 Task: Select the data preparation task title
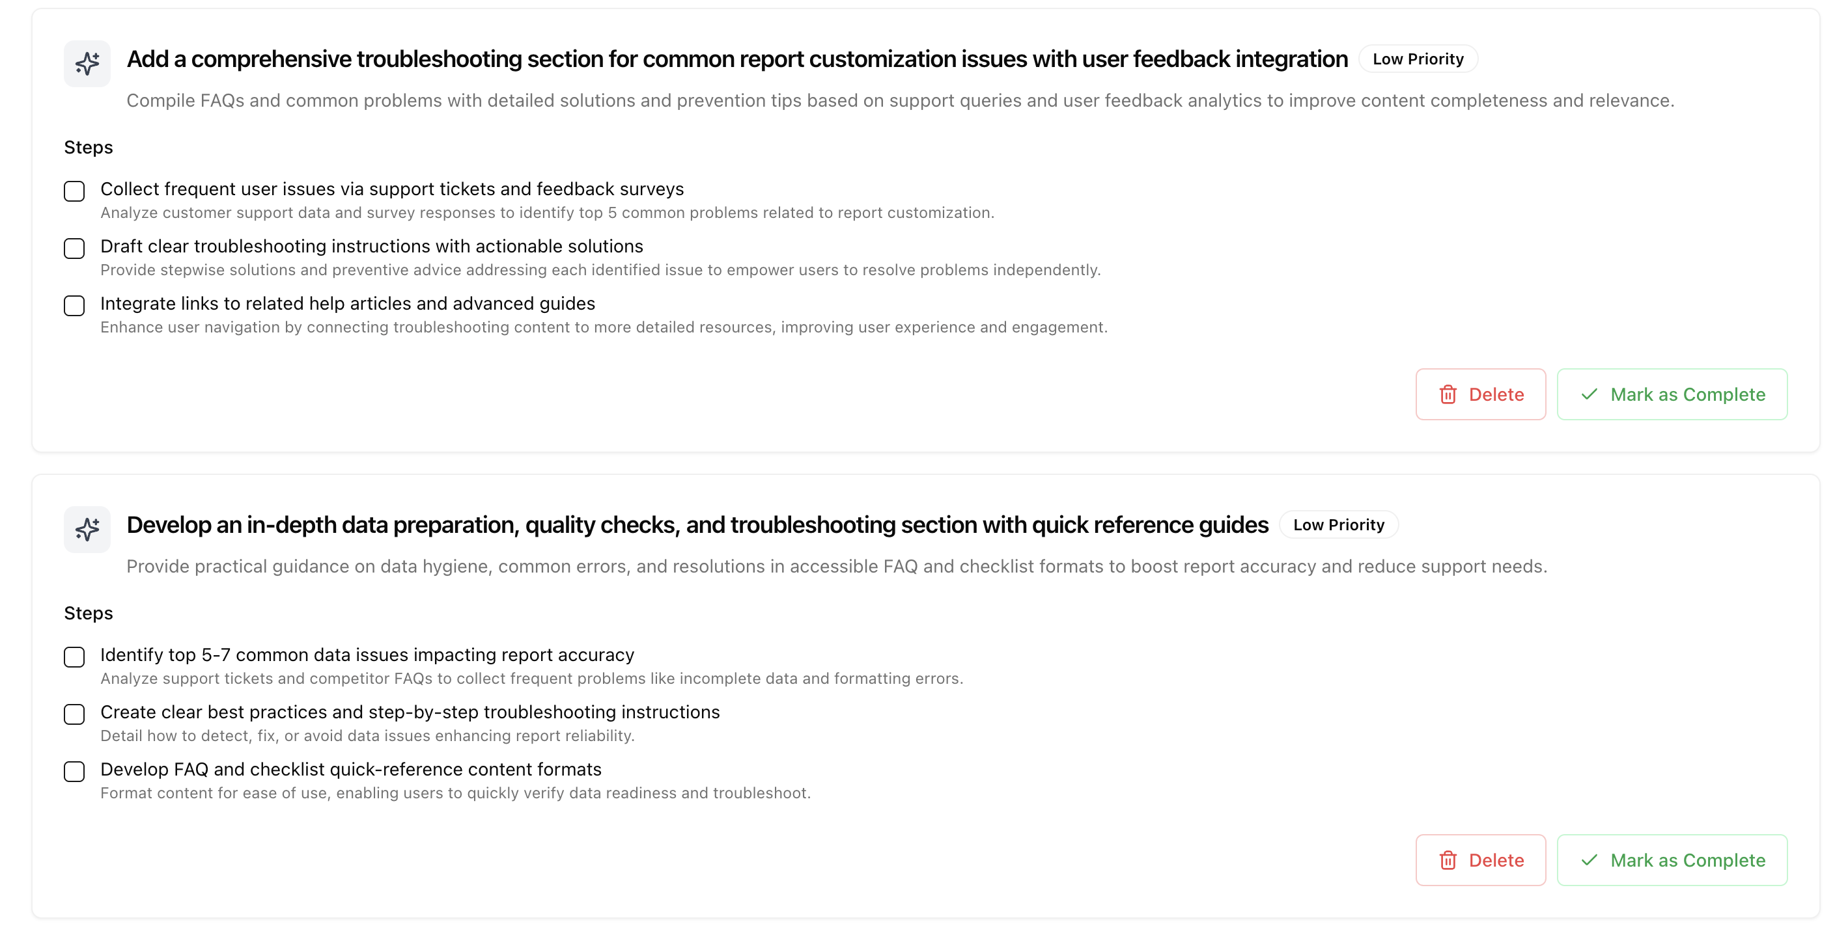697,524
